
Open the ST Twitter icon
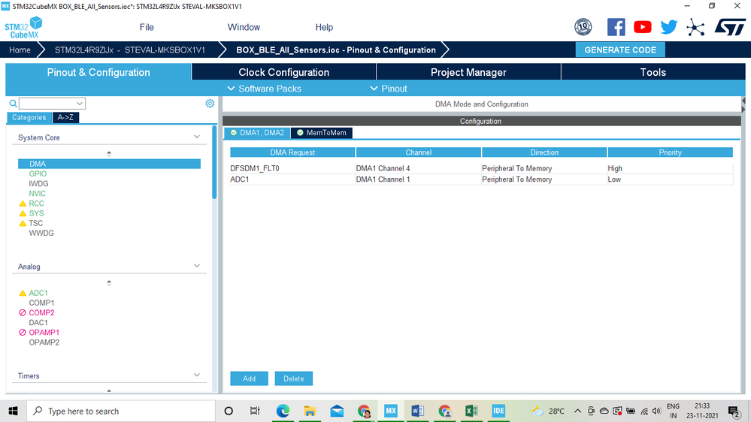pos(668,27)
